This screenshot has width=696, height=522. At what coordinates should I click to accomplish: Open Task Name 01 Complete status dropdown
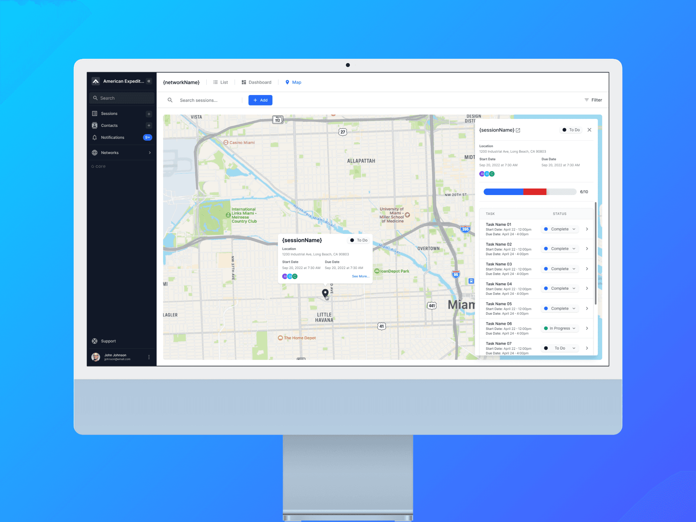tap(560, 229)
